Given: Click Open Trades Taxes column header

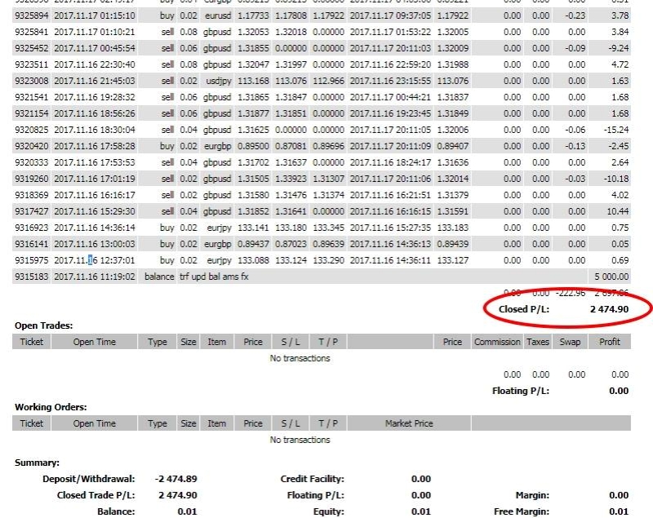Looking at the screenshot, I should pos(538,342).
